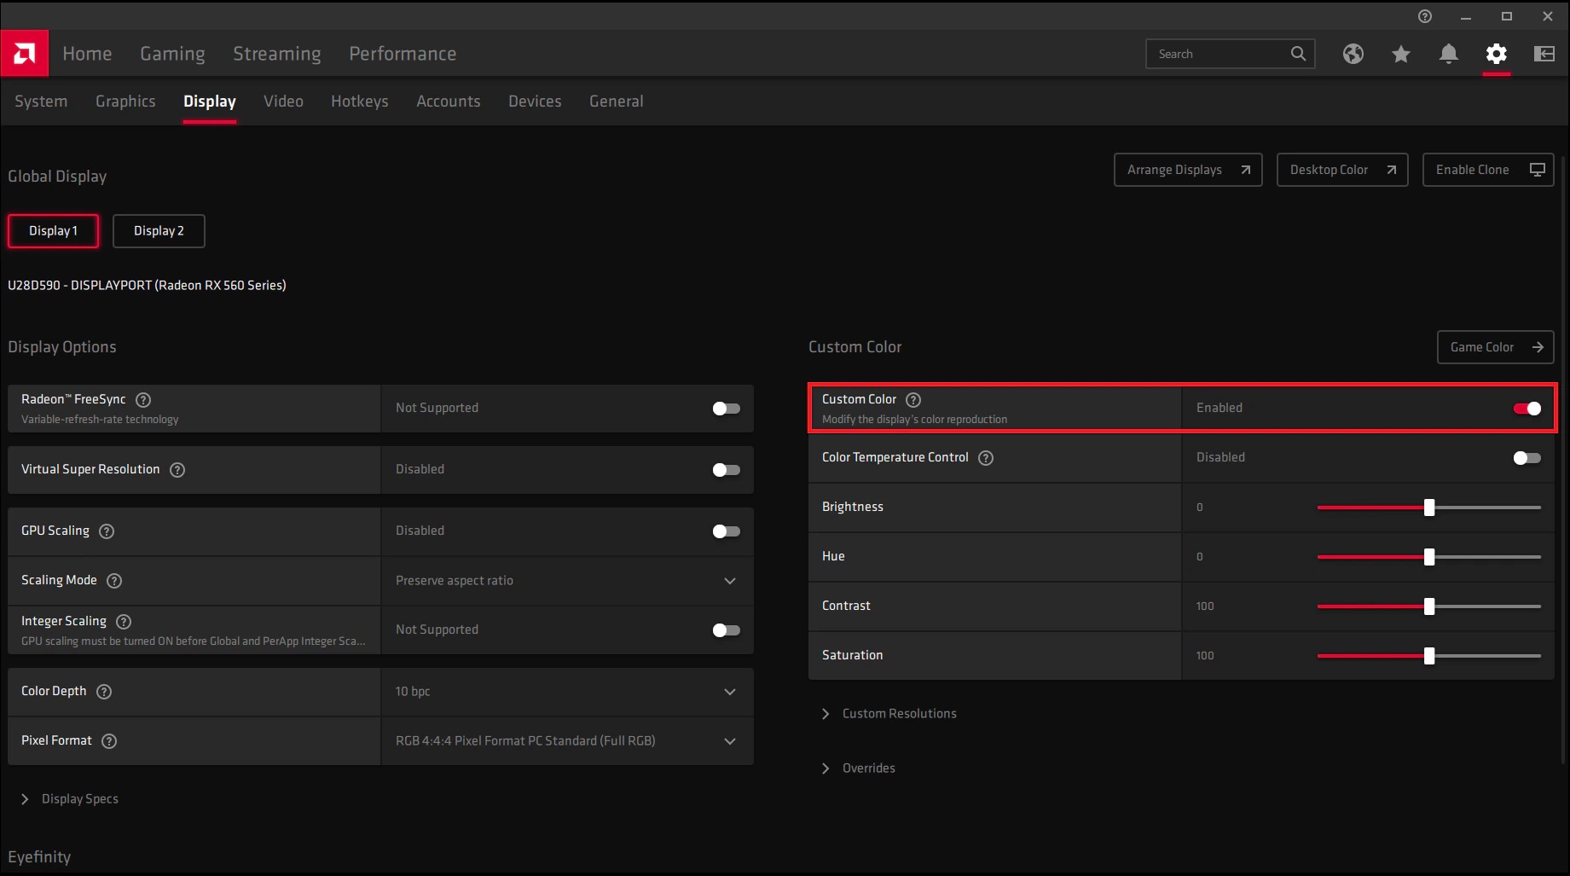Click the AMD logo icon

point(25,54)
